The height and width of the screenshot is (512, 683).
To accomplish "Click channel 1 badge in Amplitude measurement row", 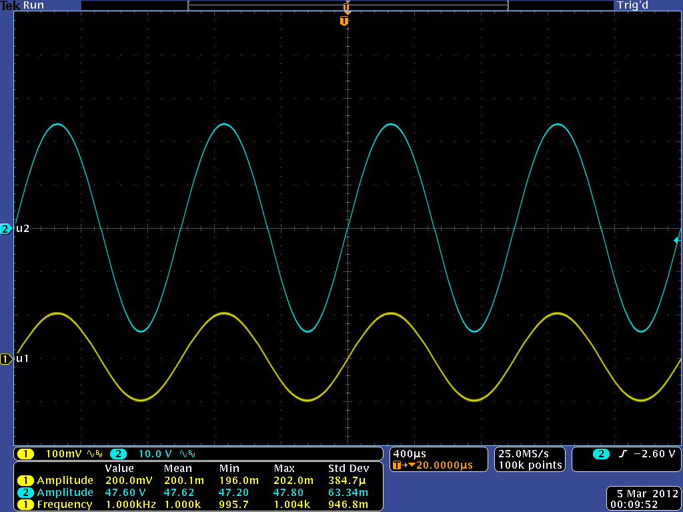I will [x=25, y=481].
